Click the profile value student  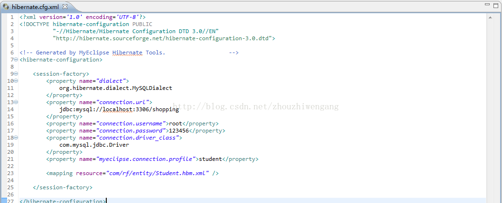[210, 159]
